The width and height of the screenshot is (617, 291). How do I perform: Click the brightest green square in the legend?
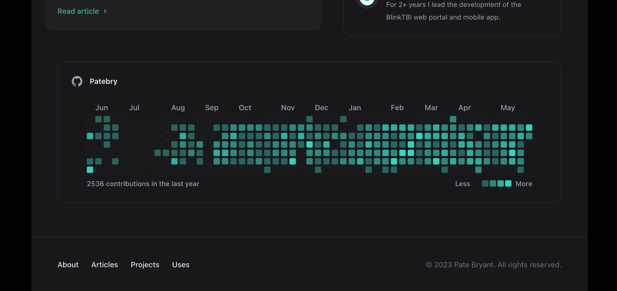point(508,184)
